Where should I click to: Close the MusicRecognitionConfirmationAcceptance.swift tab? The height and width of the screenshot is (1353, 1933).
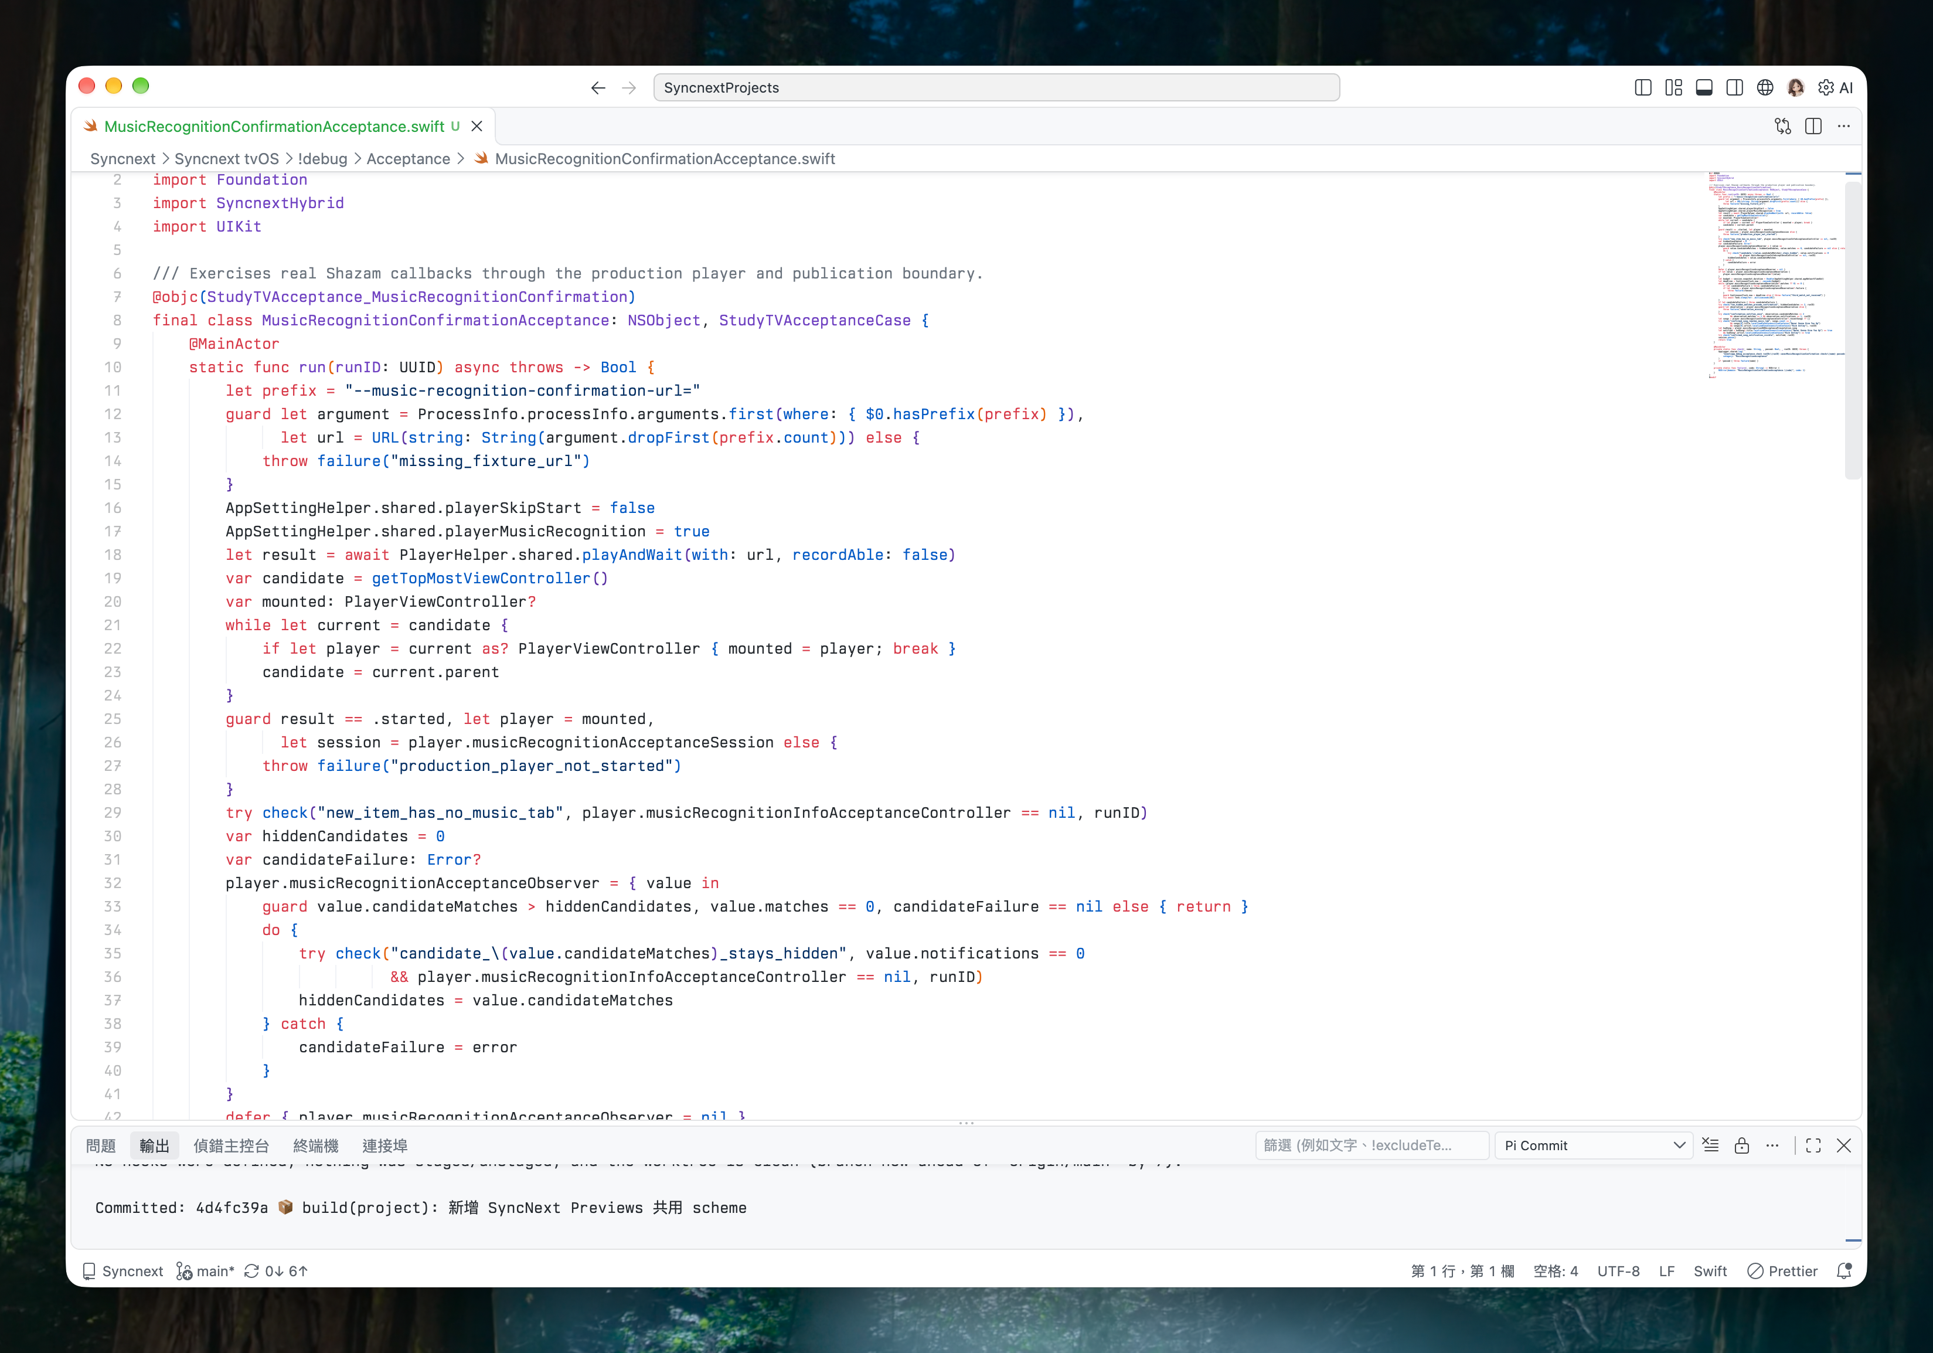pyautogui.click(x=477, y=126)
